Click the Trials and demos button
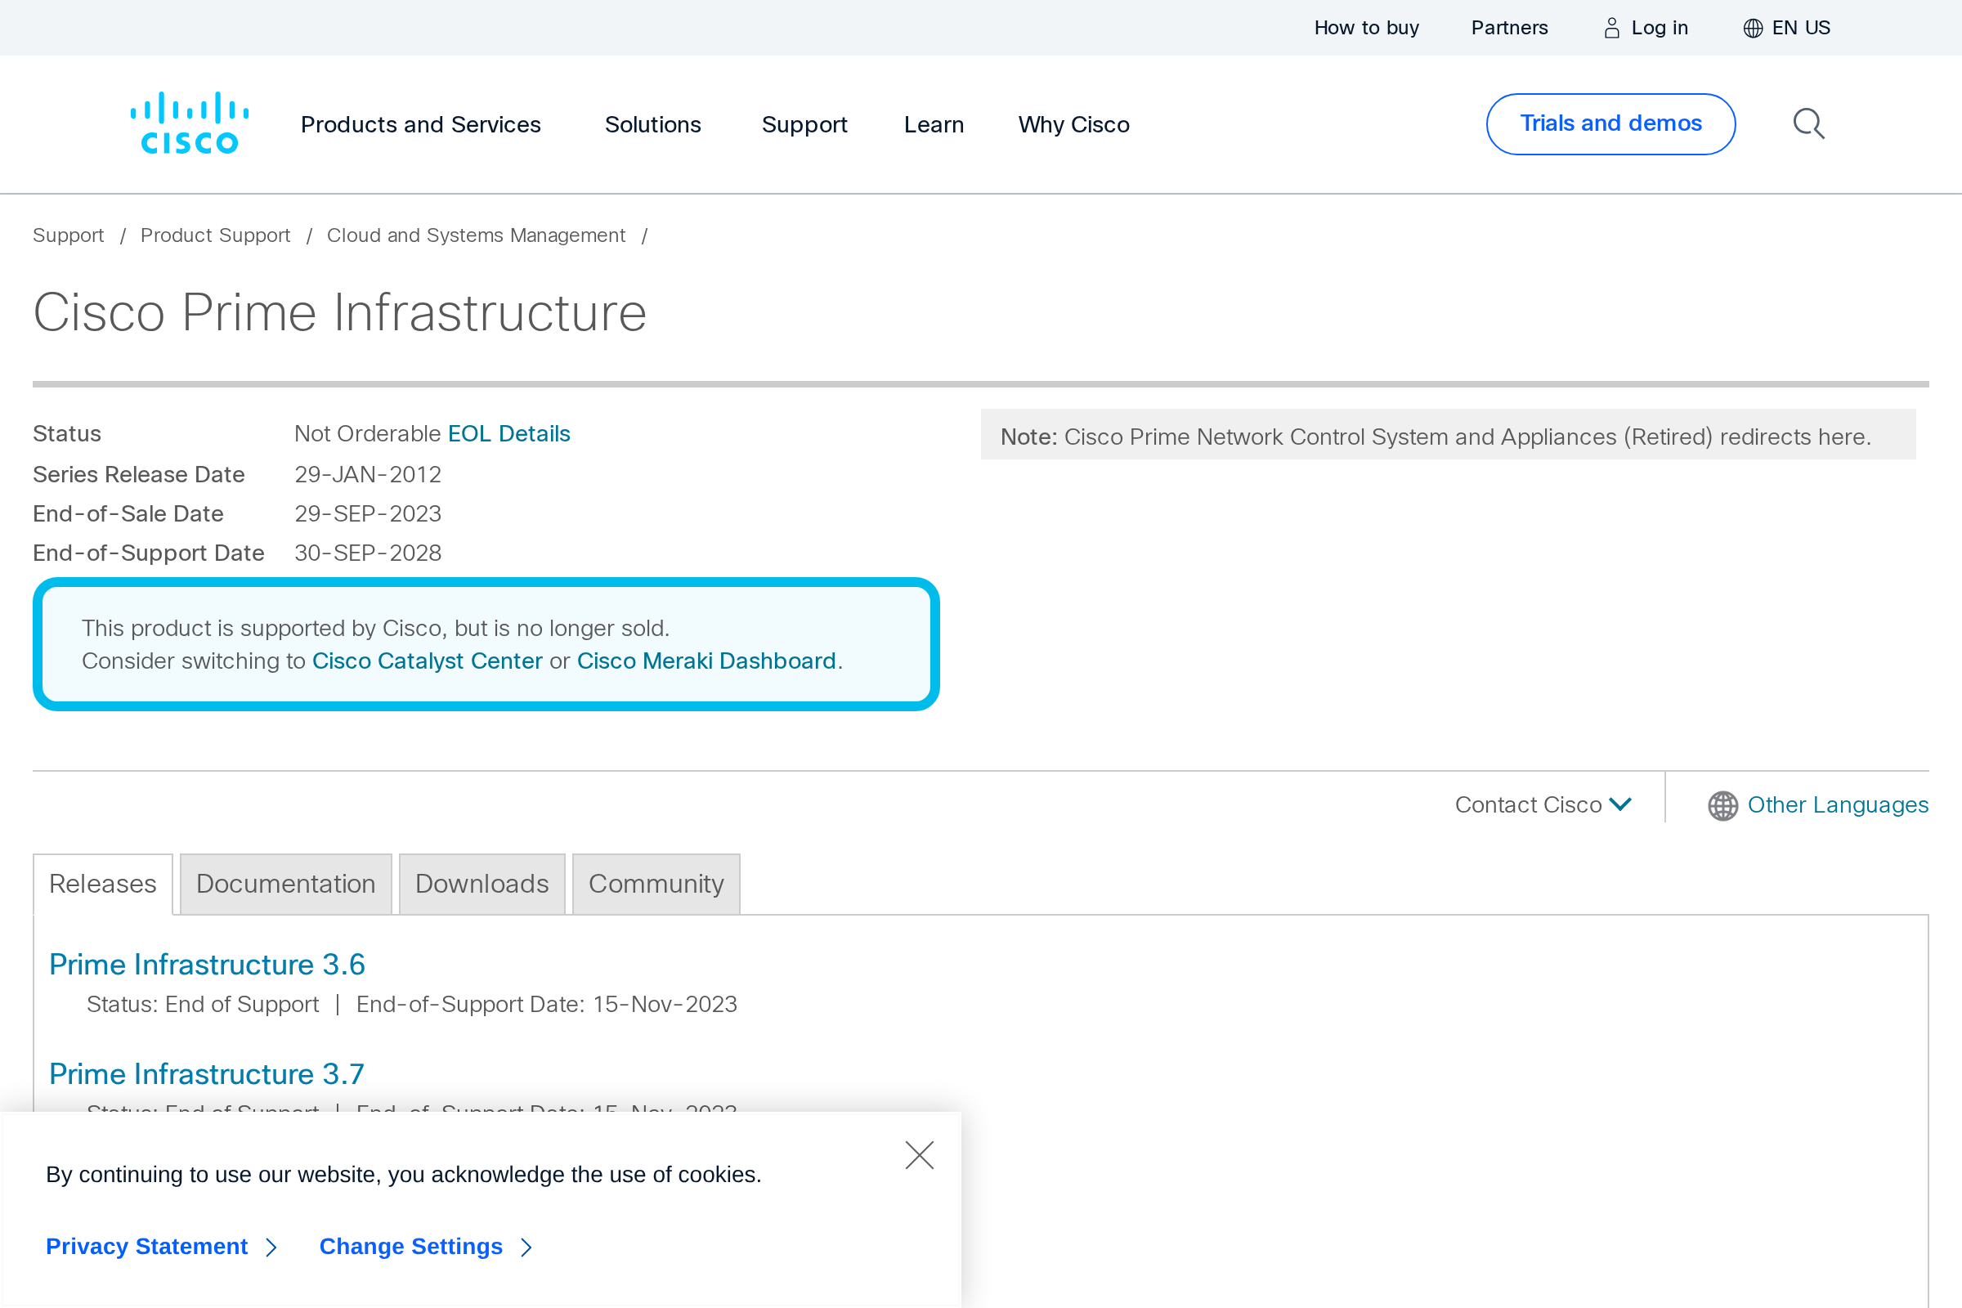This screenshot has height=1308, width=1962. (x=1610, y=123)
